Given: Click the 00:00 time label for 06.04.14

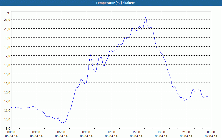Looking at the screenshot, I should tap(11, 132).
